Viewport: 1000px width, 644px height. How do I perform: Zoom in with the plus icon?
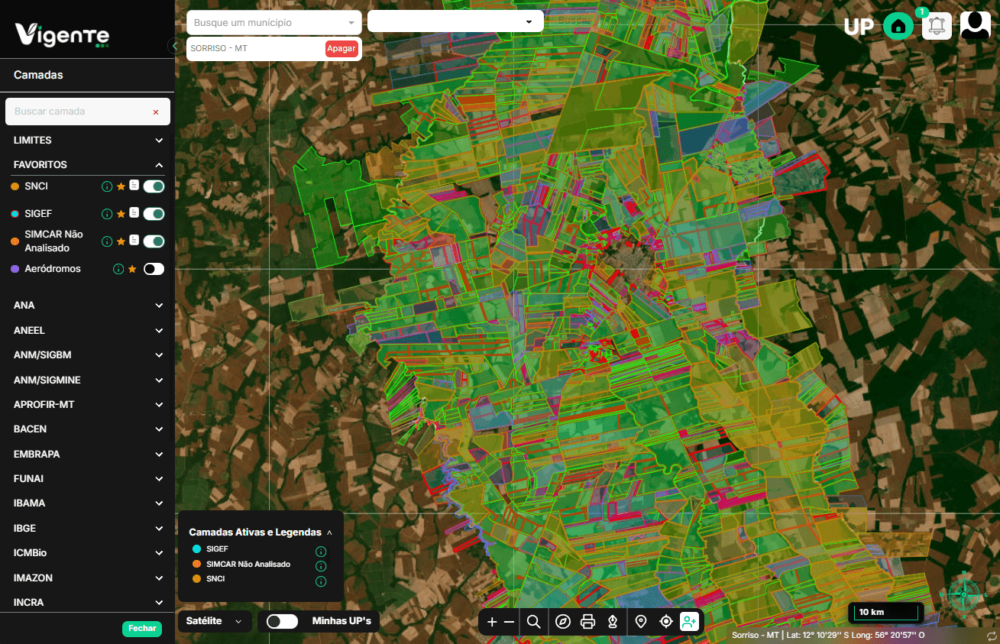[x=492, y=622]
